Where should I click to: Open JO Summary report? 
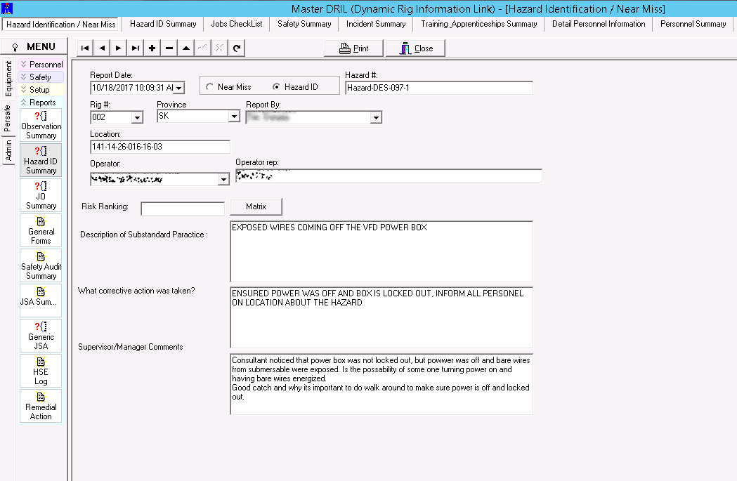(41, 195)
